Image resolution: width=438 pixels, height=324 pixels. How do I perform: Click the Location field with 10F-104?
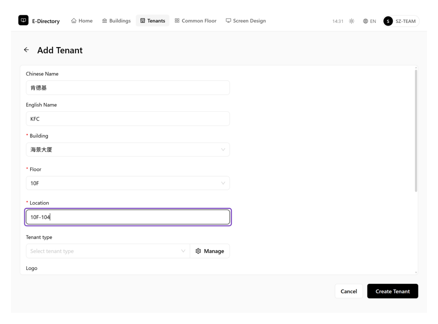point(128,217)
